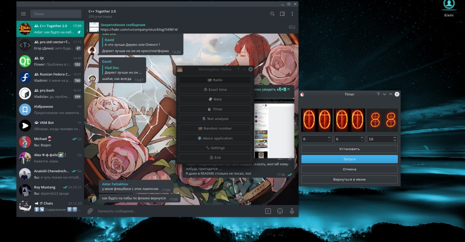Image resolution: width=465 pixels, height=242 pixels.
Task: Click the Anatolii Cherednich chat avatar
Action: (x=25, y=174)
